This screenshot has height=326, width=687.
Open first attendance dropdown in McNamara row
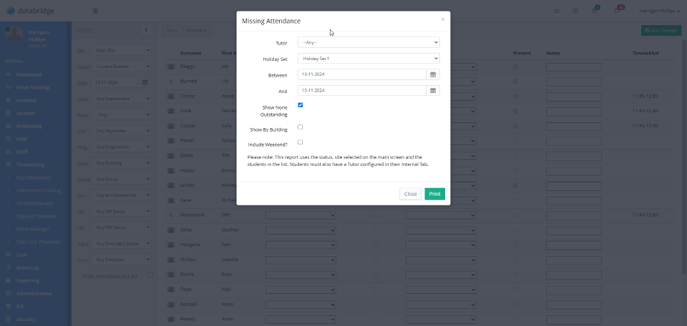coord(300,215)
